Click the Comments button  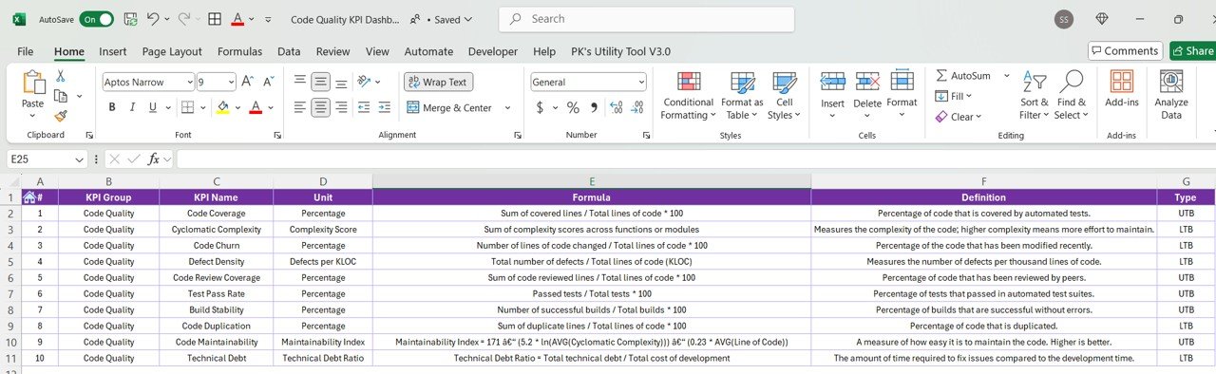coord(1126,51)
